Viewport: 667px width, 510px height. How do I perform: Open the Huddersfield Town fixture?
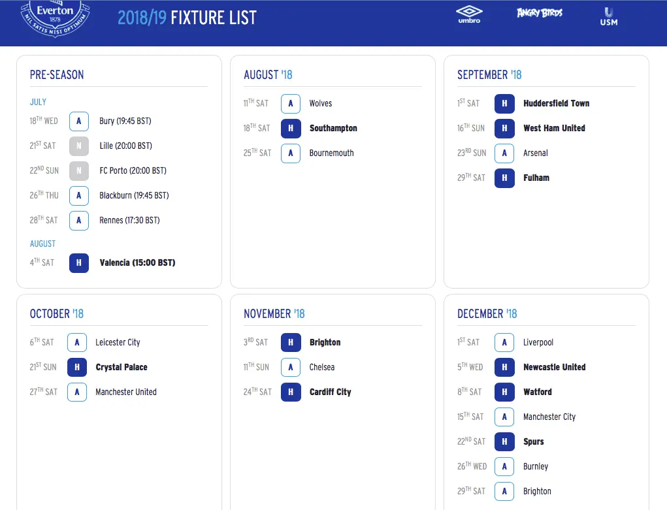click(556, 103)
